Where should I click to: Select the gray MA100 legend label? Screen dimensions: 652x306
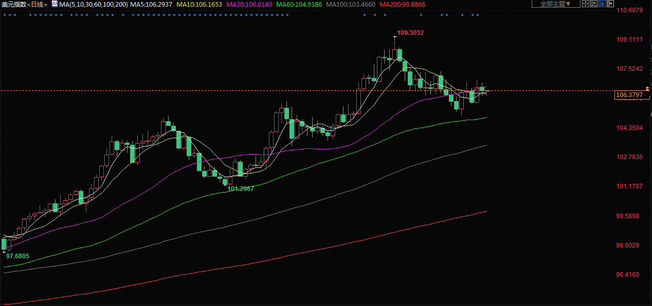(x=352, y=4)
